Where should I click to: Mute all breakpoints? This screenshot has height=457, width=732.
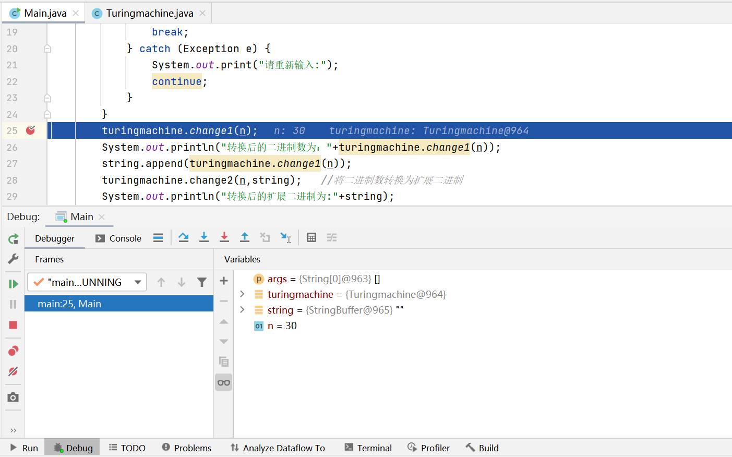(14, 371)
